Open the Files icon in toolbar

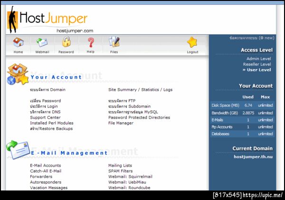[x=114, y=42]
